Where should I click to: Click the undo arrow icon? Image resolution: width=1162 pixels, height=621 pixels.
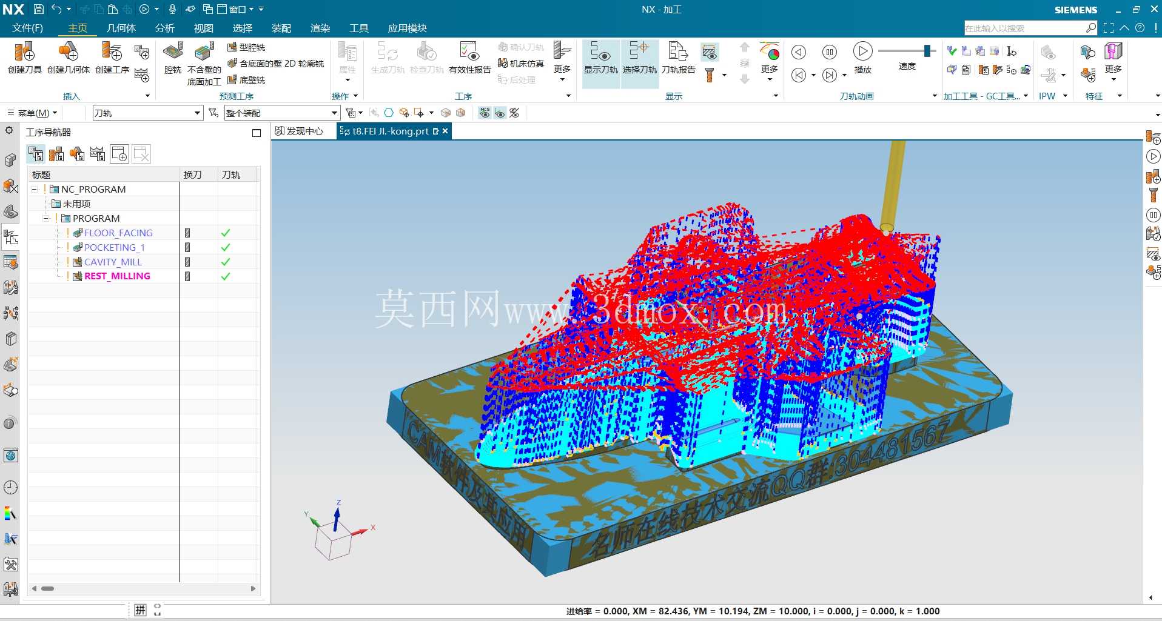tap(56, 9)
